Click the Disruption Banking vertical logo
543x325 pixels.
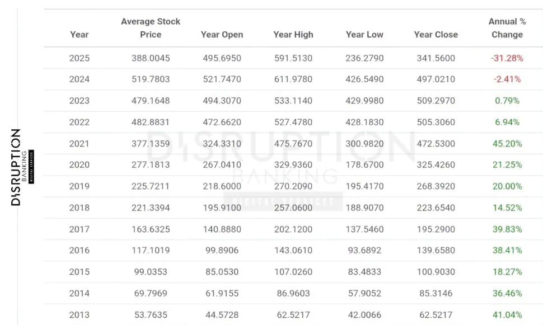pyautogui.click(x=21, y=167)
